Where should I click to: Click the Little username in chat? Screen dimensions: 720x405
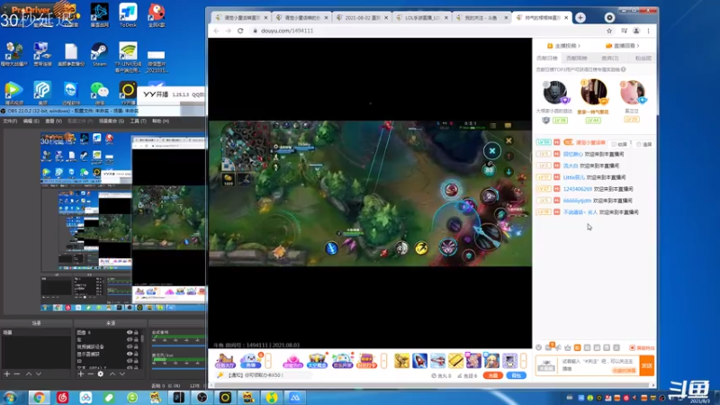point(574,177)
